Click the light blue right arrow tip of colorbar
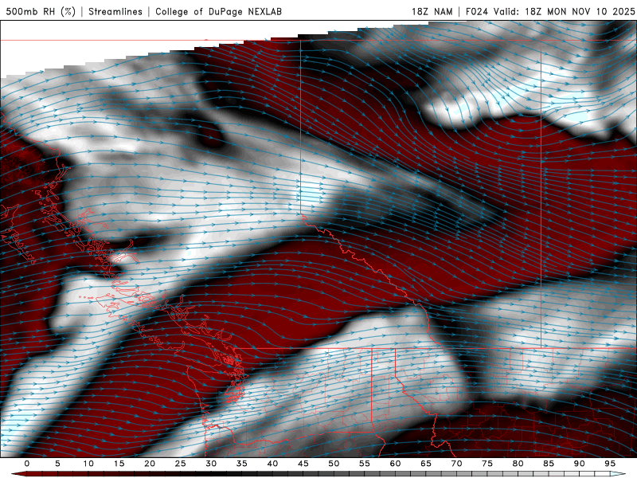Viewport: 637px width, 478px height. pos(618,474)
